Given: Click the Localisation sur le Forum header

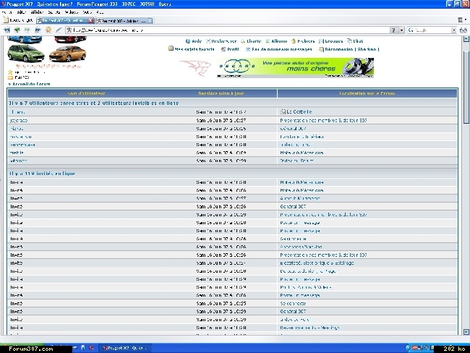Looking at the screenshot, I should [x=367, y=93].
